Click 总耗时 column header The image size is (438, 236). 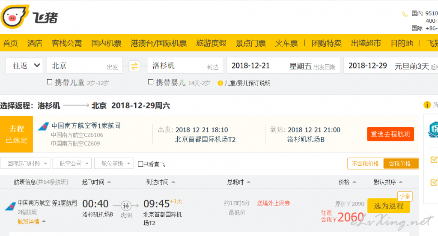[x=235, y=182]
